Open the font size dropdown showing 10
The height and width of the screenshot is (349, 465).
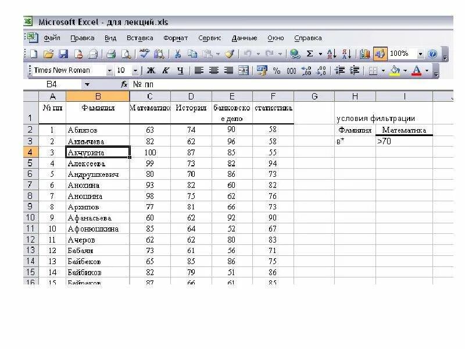pyautogui.click(x=135, y=71)
